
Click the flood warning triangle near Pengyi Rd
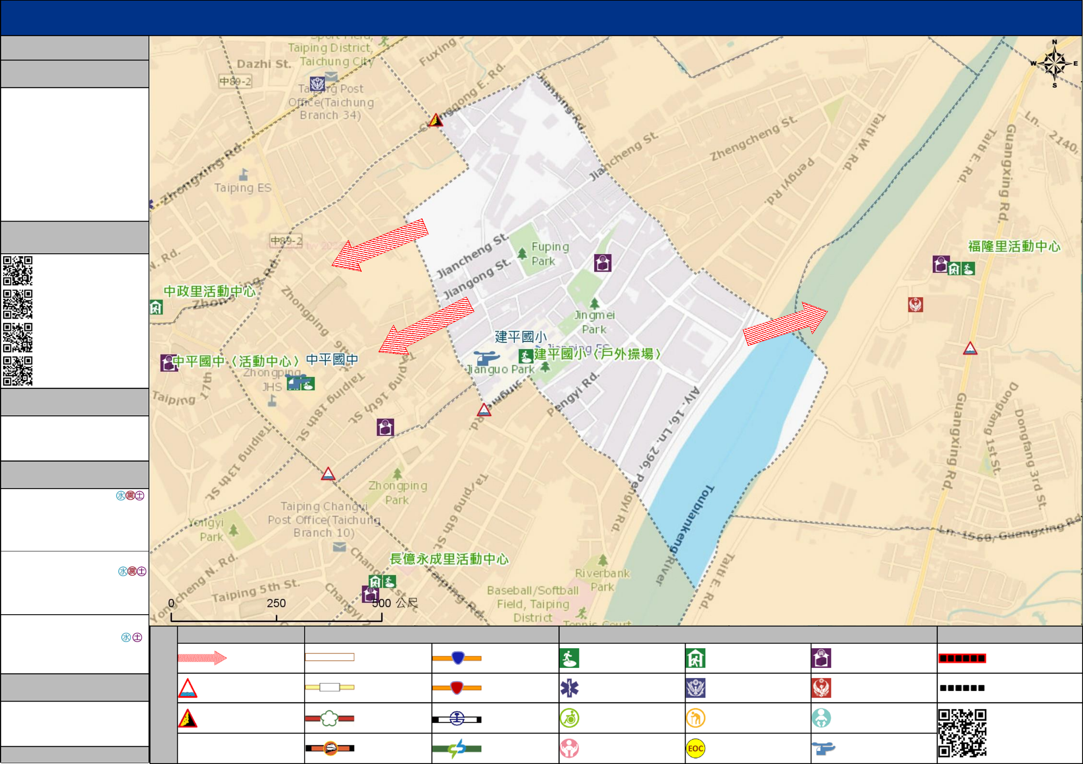(x=483, y=409)
